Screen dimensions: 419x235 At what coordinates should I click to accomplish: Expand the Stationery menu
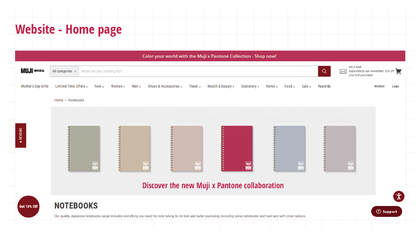(x=250, y=86)
